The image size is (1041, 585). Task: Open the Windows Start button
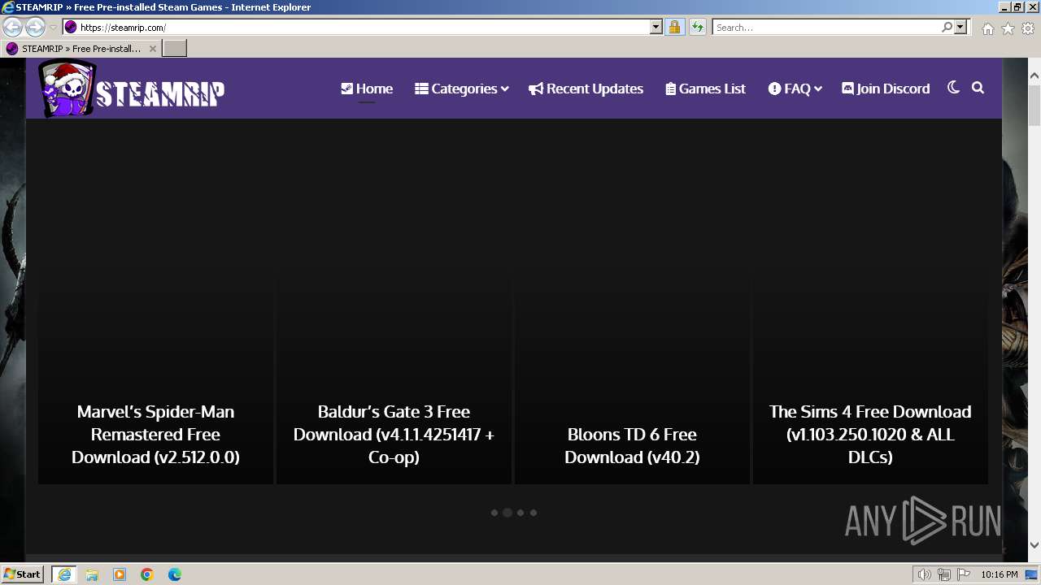(23, 574)
